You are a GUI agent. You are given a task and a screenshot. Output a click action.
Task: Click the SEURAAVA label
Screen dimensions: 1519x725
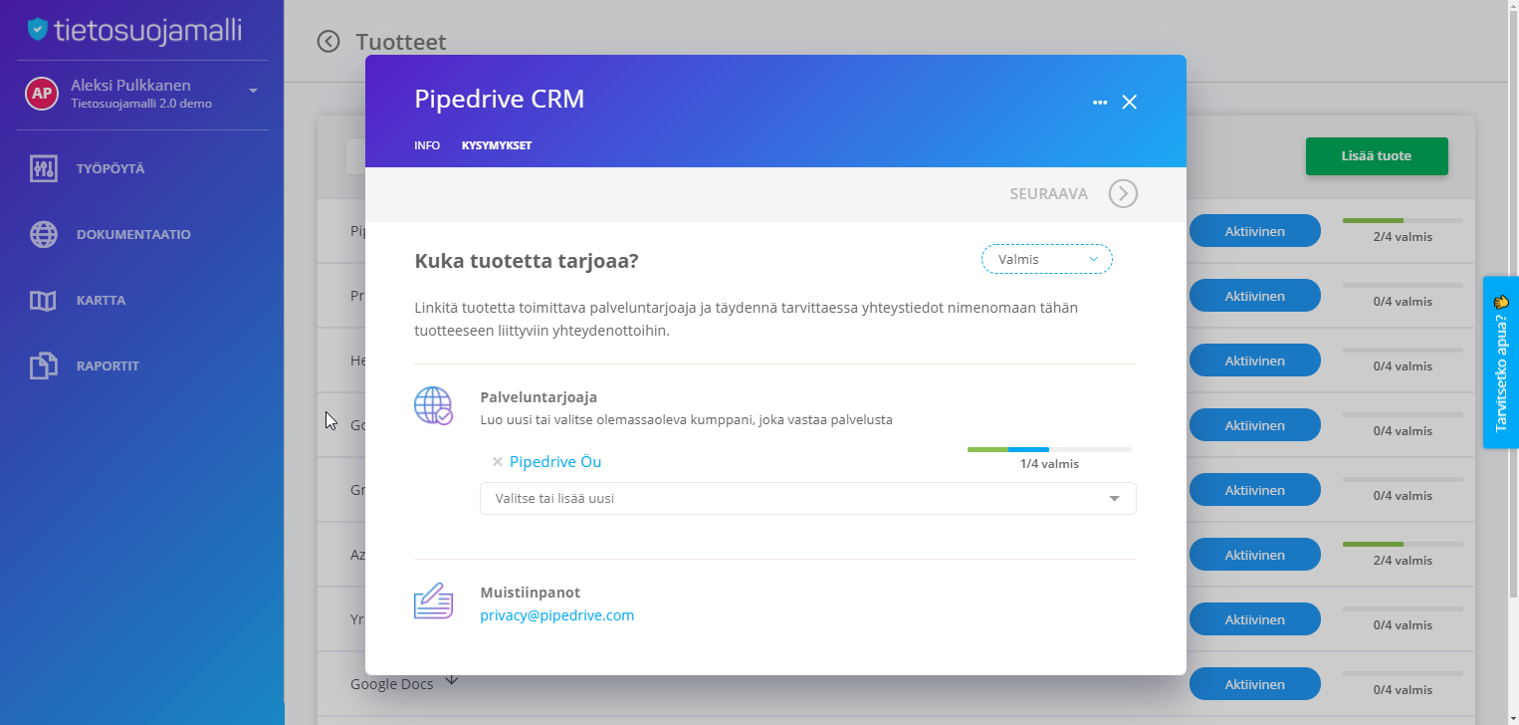pyautogui.click(x=1048, y=194)
